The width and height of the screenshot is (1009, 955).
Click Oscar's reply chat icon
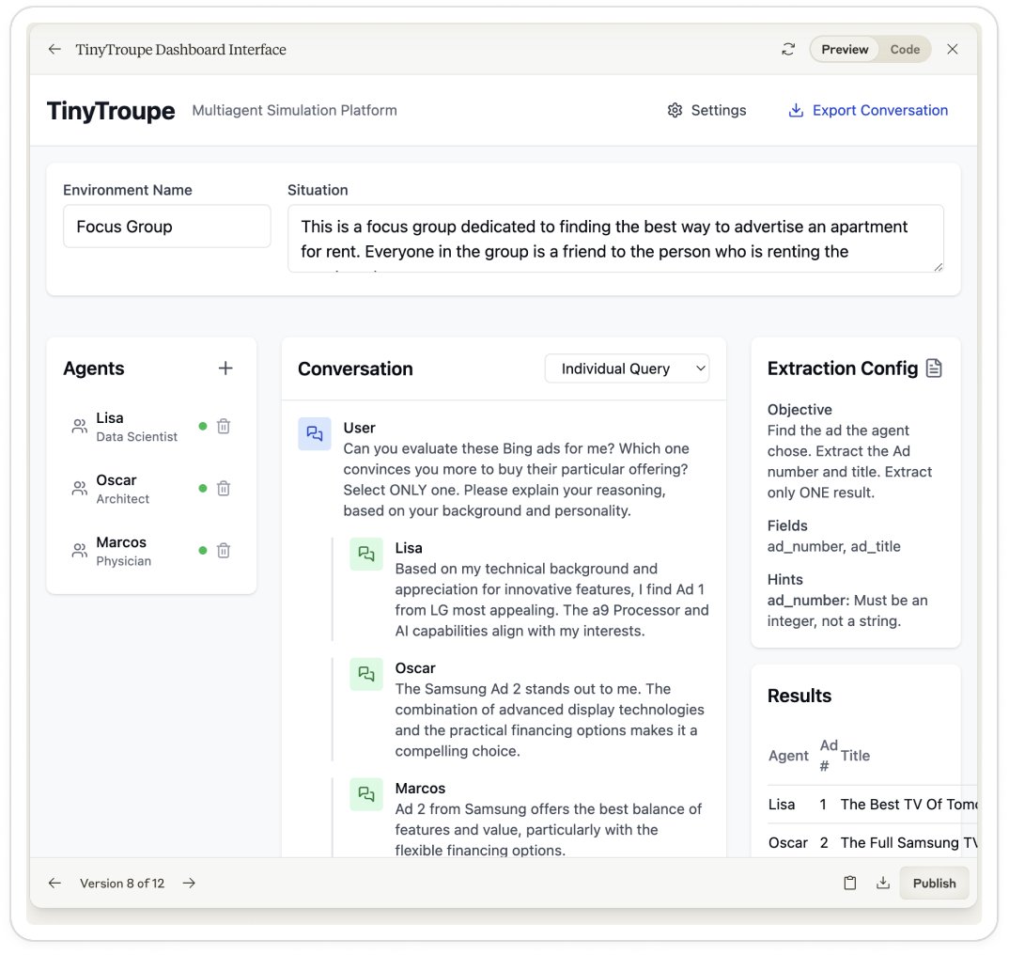point(366,674)
